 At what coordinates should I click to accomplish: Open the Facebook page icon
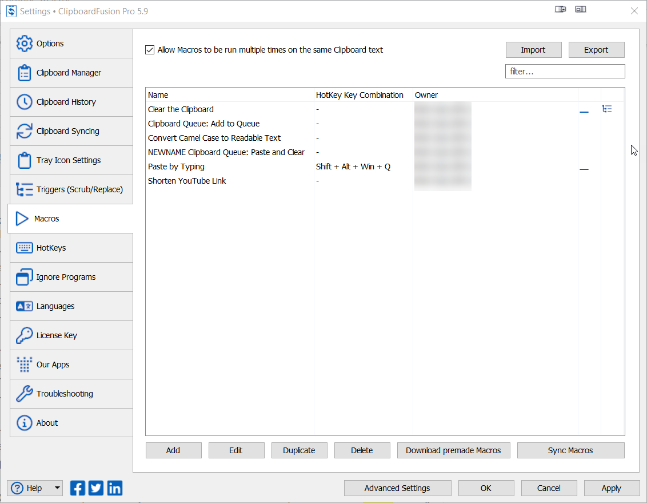pyautogui.click(x=78, y=488)
